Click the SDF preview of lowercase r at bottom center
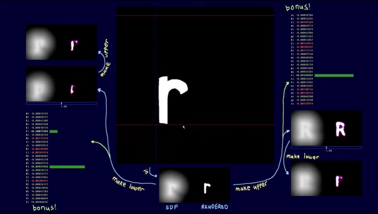 (173, 185)
